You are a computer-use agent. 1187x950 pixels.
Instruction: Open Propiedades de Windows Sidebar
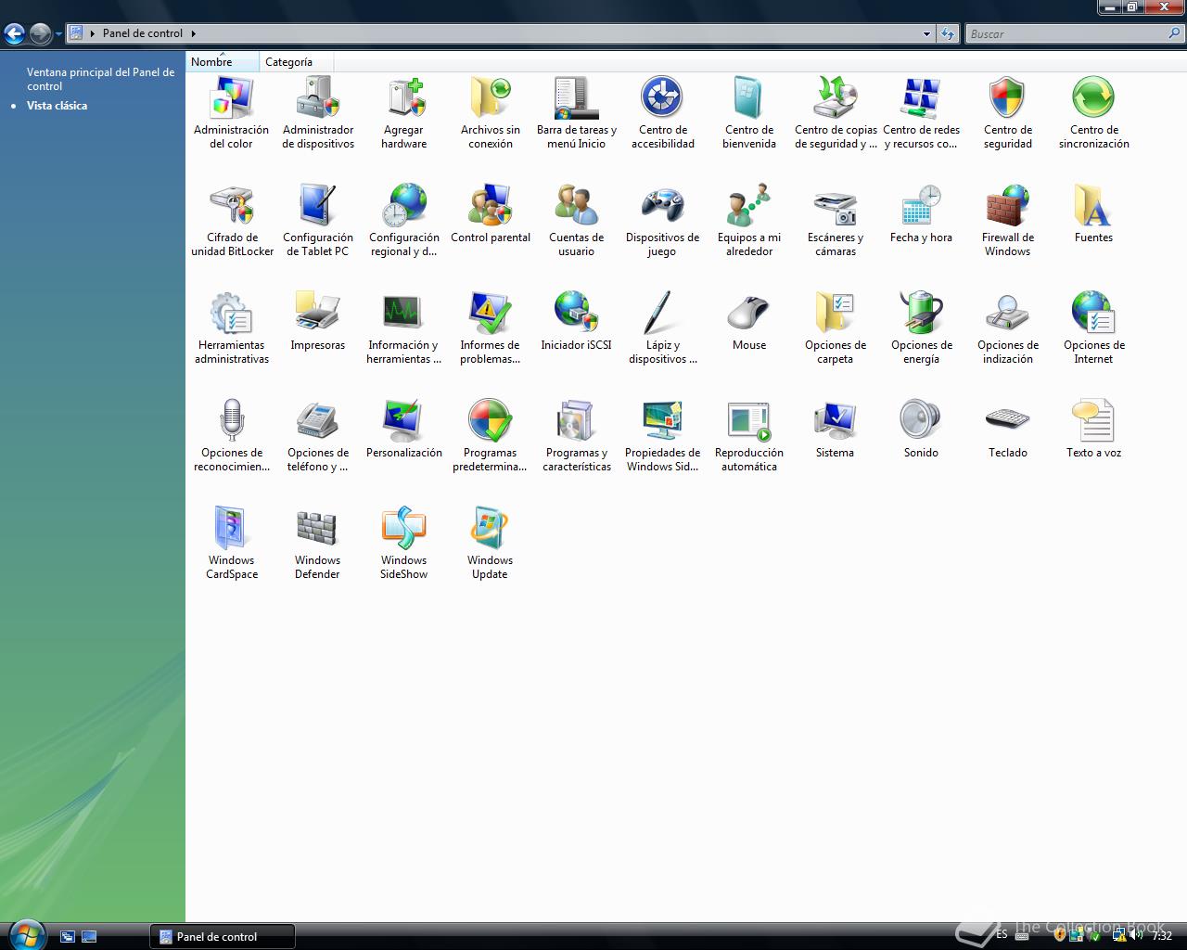(x=662, y=436)
